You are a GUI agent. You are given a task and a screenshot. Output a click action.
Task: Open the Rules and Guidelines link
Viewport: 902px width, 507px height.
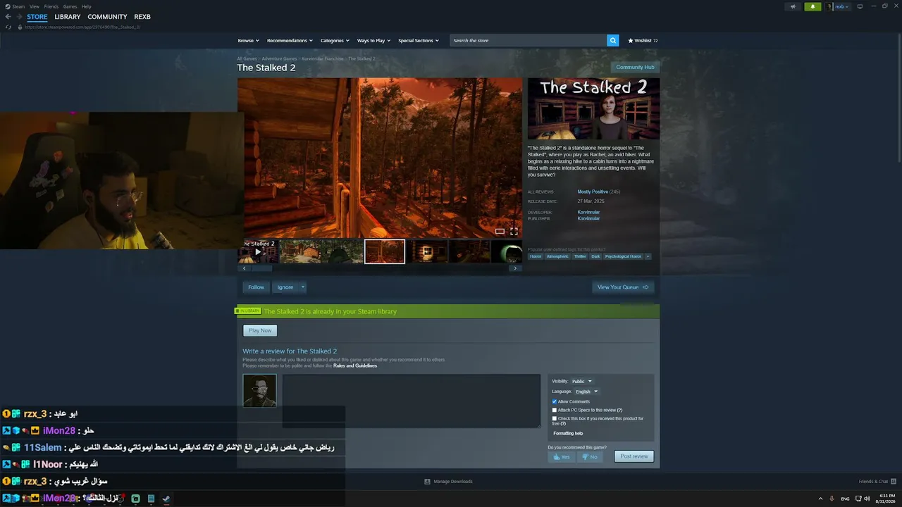(x=355, y=366)
